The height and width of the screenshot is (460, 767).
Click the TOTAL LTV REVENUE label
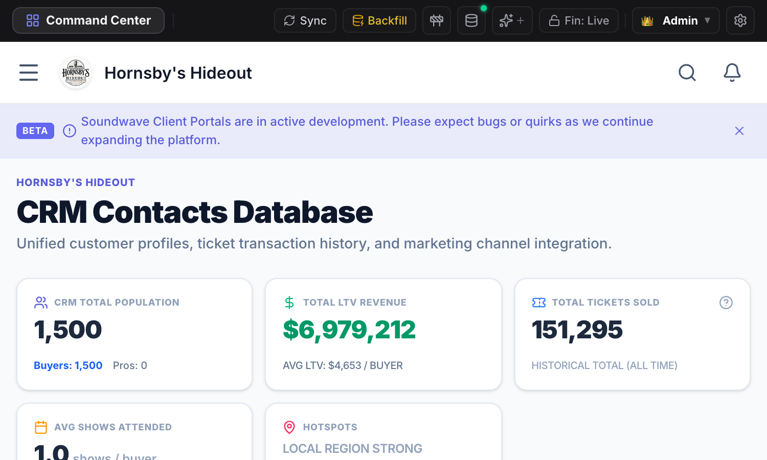(355, 303)
